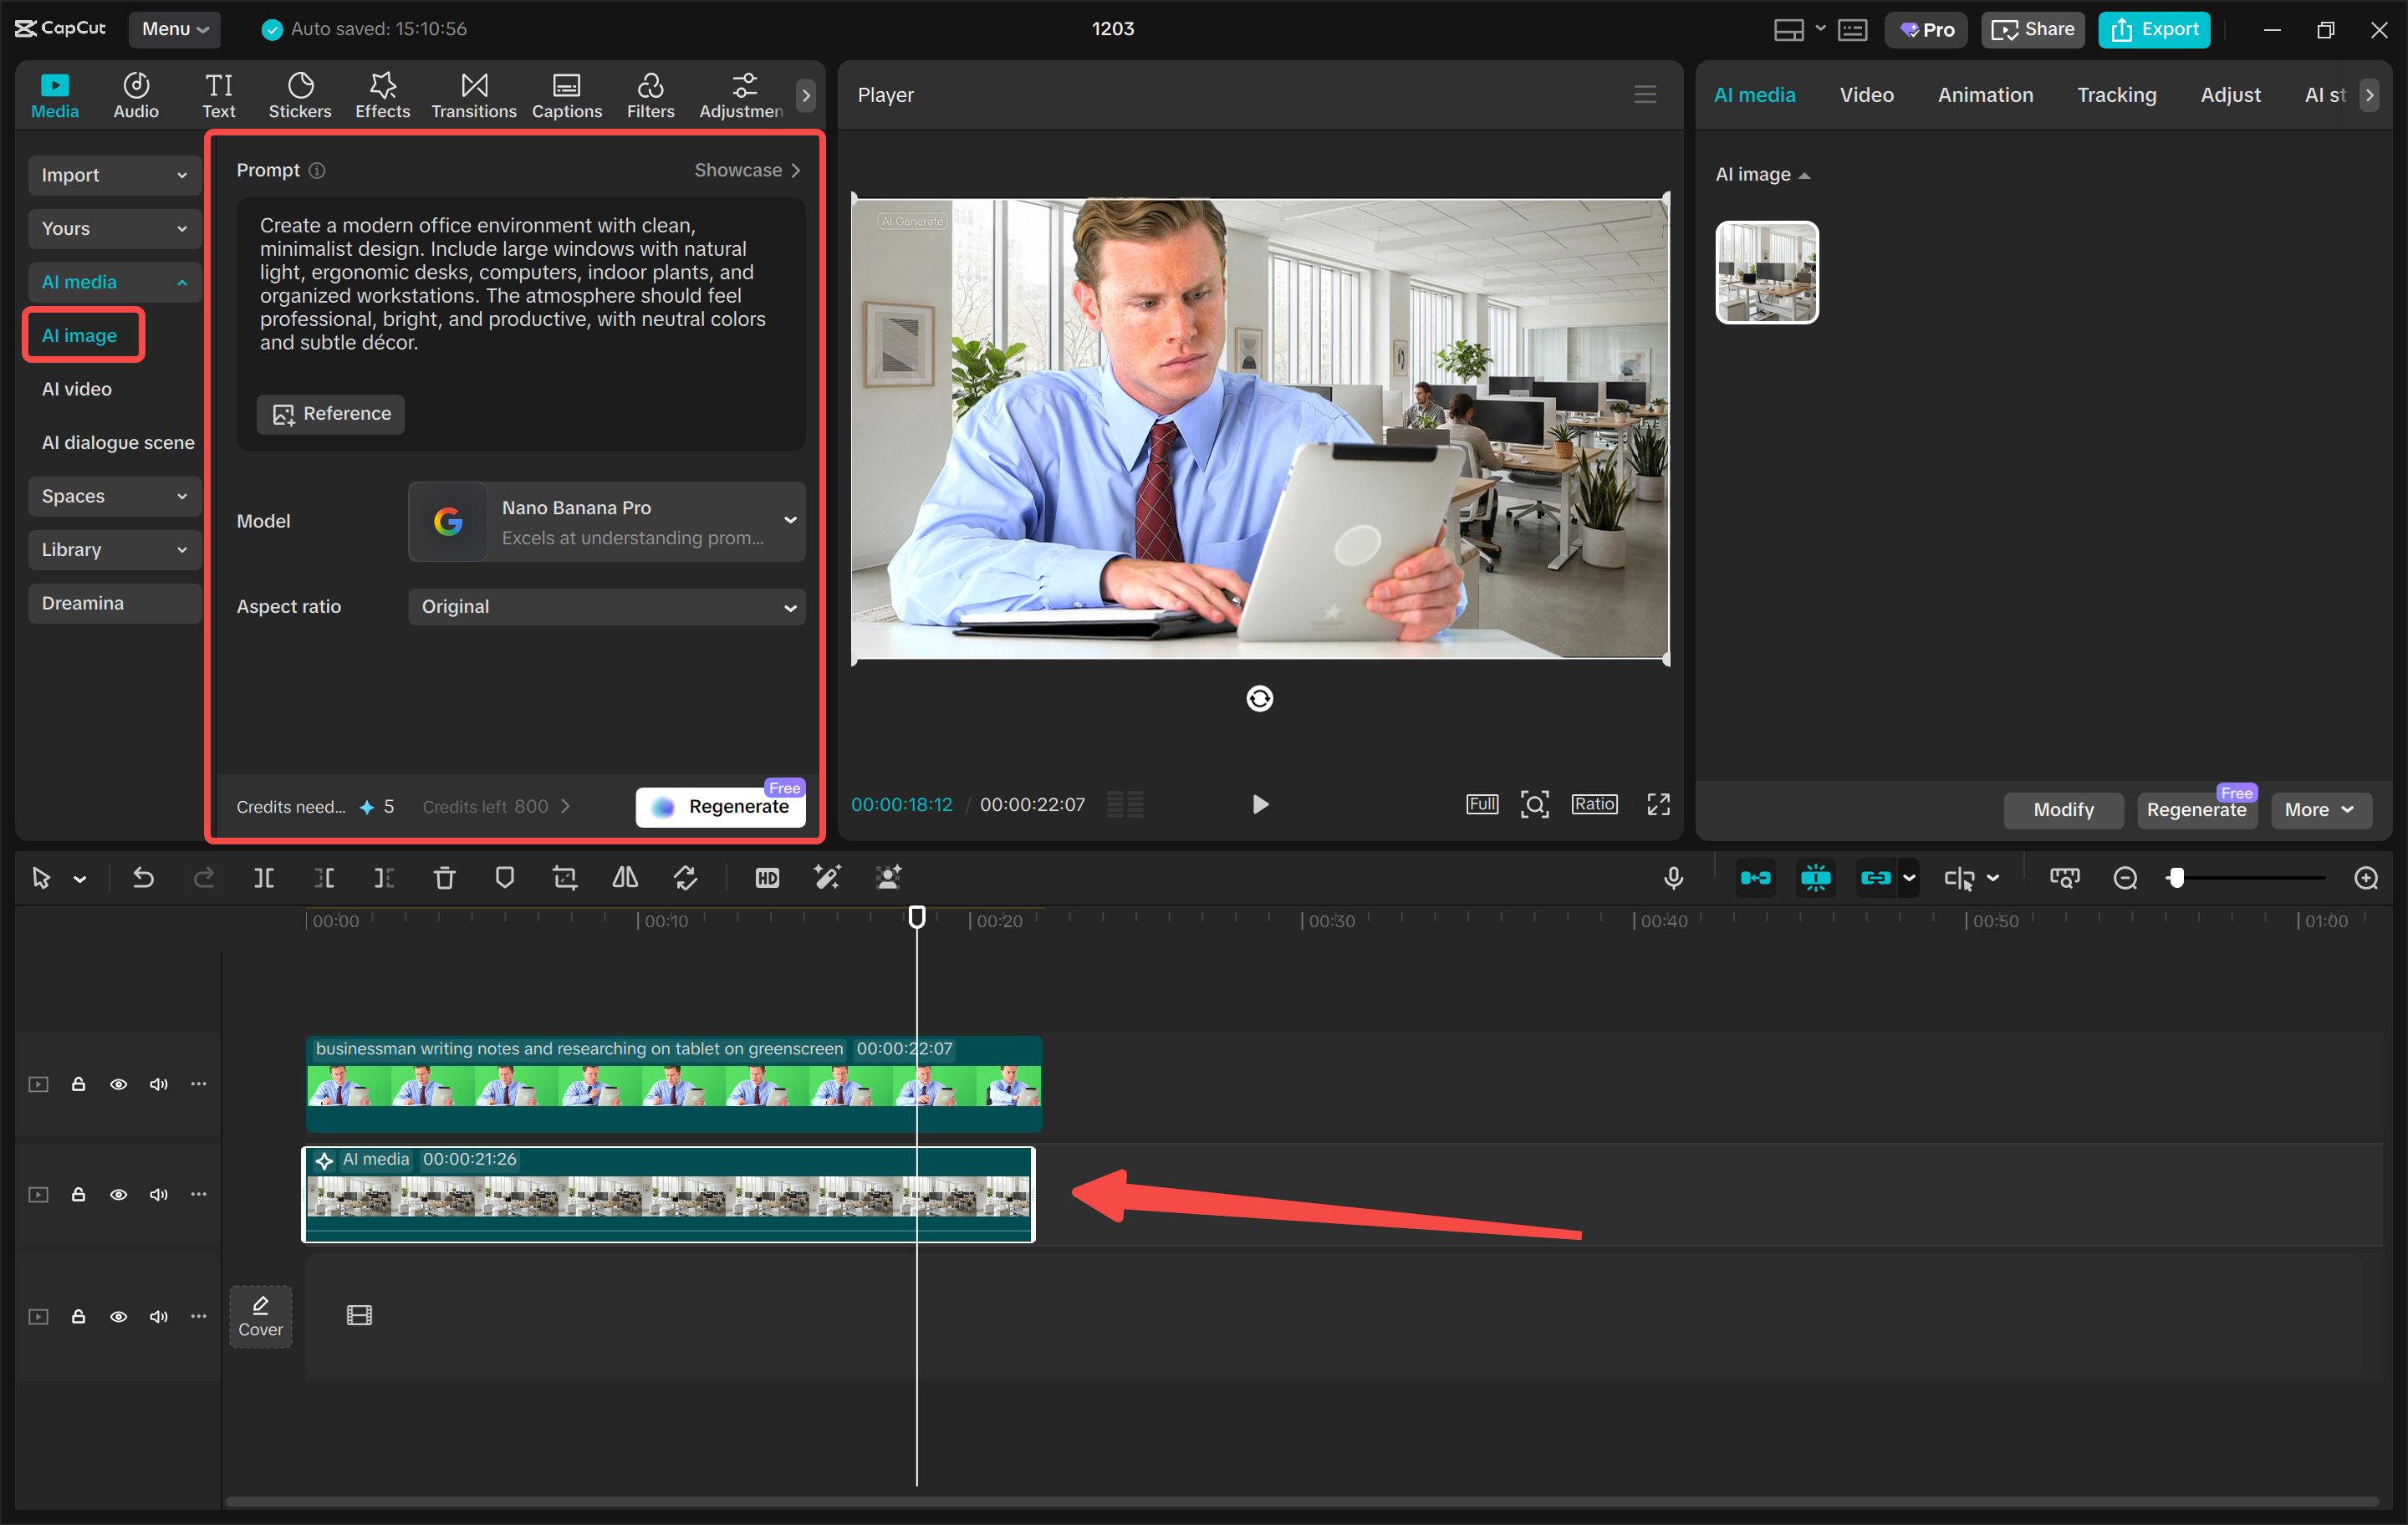This screenshot has width=2408, height=1525.
Task: Click the microphone voiceover record icon
Action: click(1673, 878)
